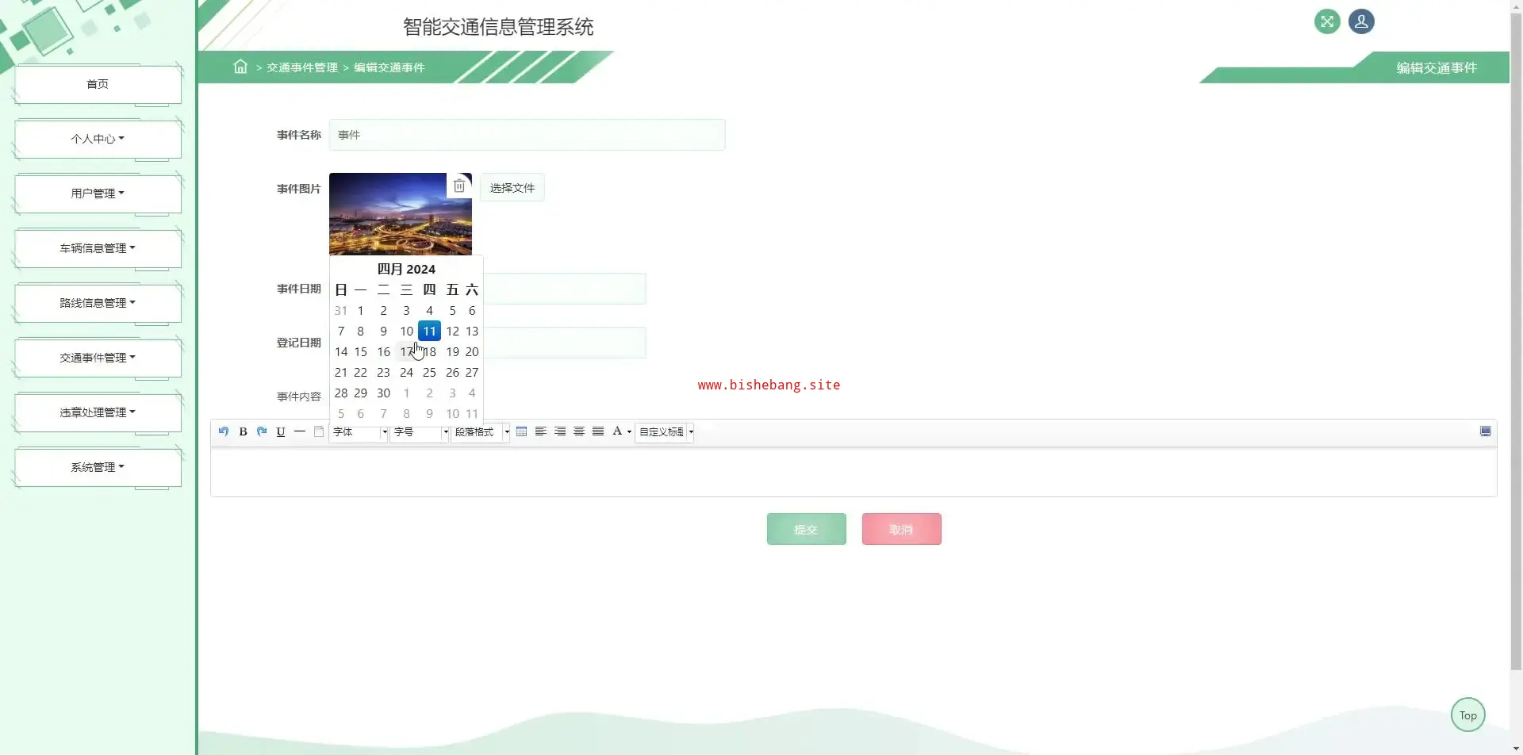Focus the 事件名称 input field
This screenshot has width=1523, height=755.
527,135
